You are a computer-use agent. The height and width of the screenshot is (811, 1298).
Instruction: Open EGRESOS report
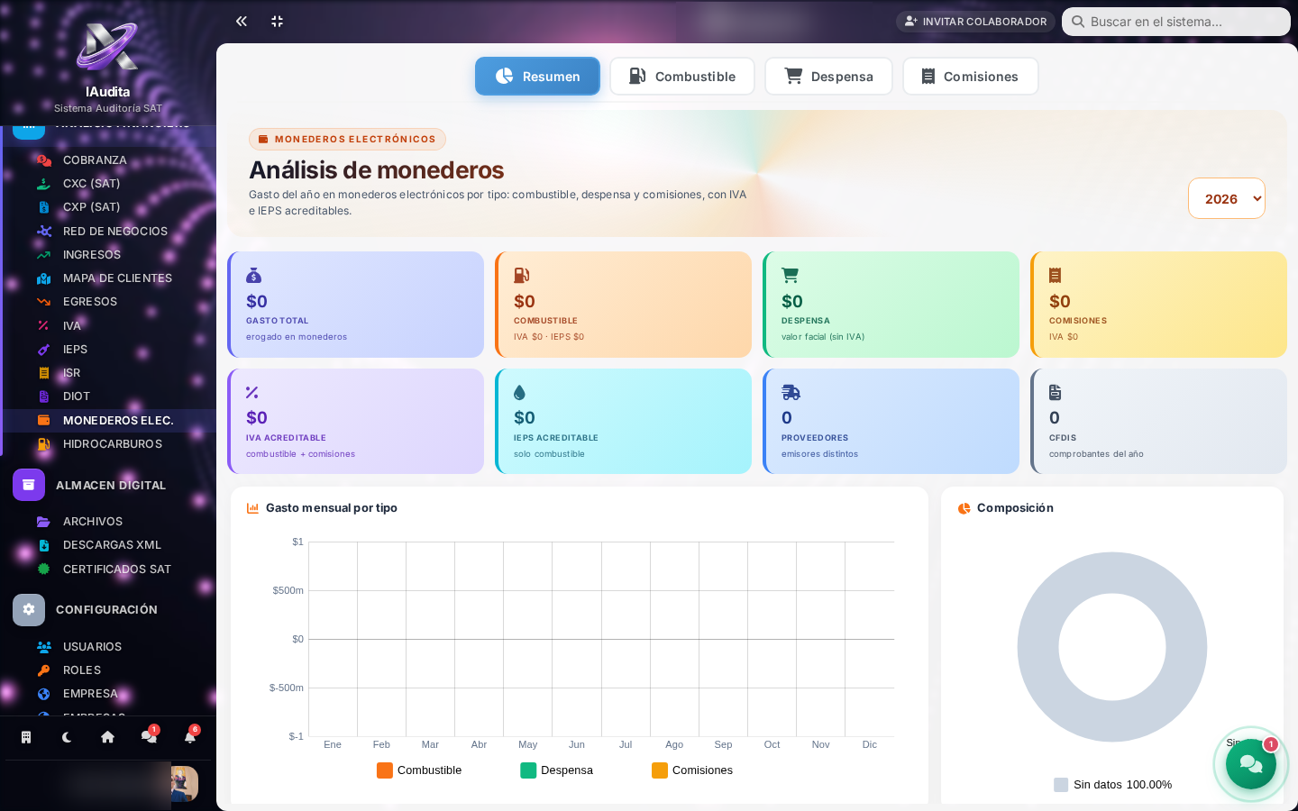(x=108, y=301)
